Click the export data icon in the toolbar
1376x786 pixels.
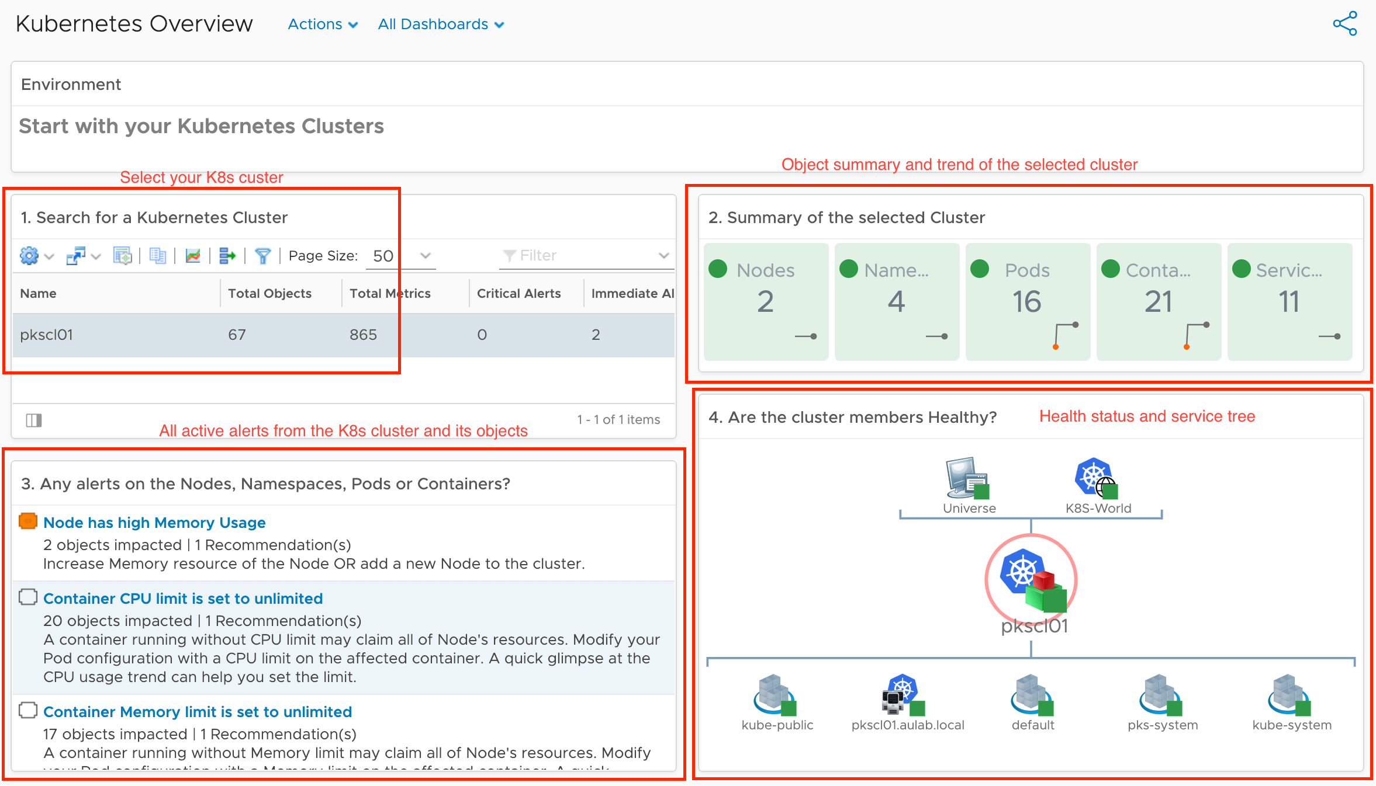[228, 255]
